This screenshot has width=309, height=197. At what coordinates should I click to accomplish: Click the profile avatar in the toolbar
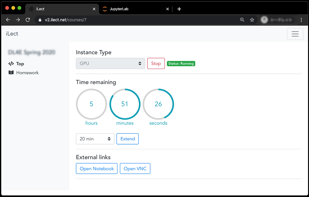pyautogui.click(x=264, y=19)
